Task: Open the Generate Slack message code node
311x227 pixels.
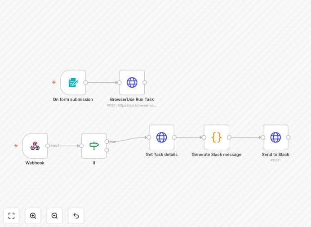Action: coord(216,137)
